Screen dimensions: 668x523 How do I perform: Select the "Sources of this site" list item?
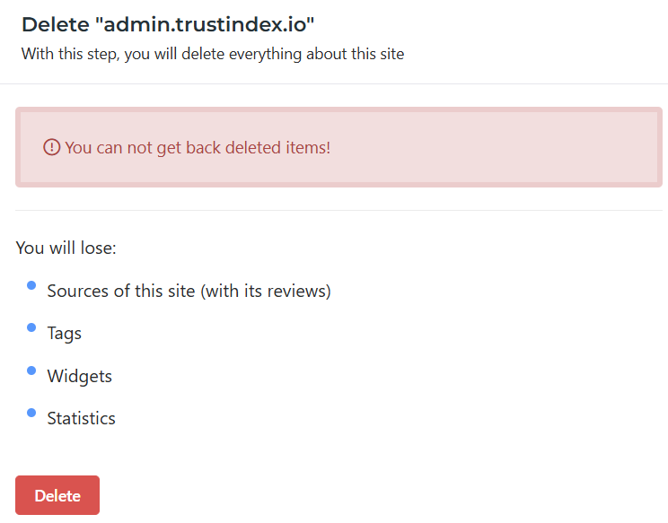pyautogui.click(x=120, y=292)
